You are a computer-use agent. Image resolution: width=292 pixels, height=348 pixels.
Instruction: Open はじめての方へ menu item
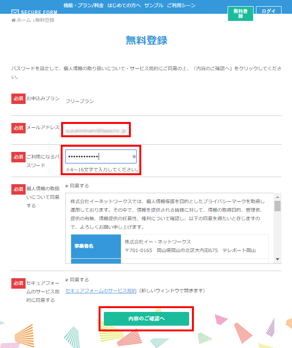(x=124, y=6)
